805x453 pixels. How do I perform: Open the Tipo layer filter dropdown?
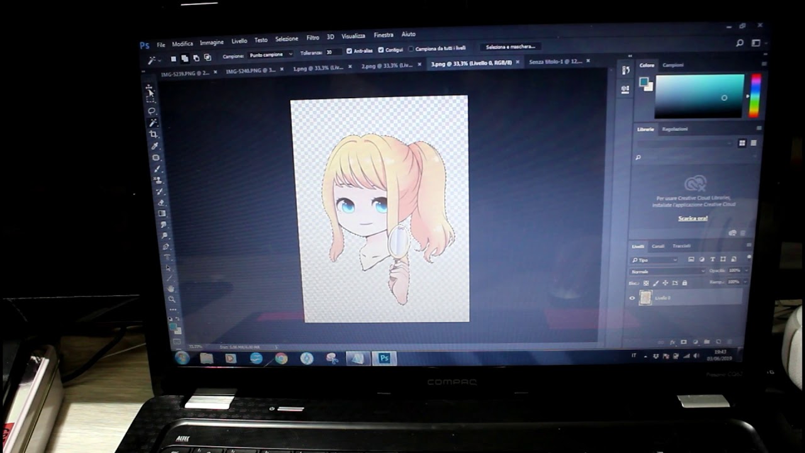coord(654,260)
